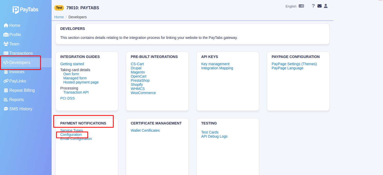Image resolution: width=383 pixels, height=175 pixels.
Task: Select Invoices in the sidebar
Action: pos(17,72)
